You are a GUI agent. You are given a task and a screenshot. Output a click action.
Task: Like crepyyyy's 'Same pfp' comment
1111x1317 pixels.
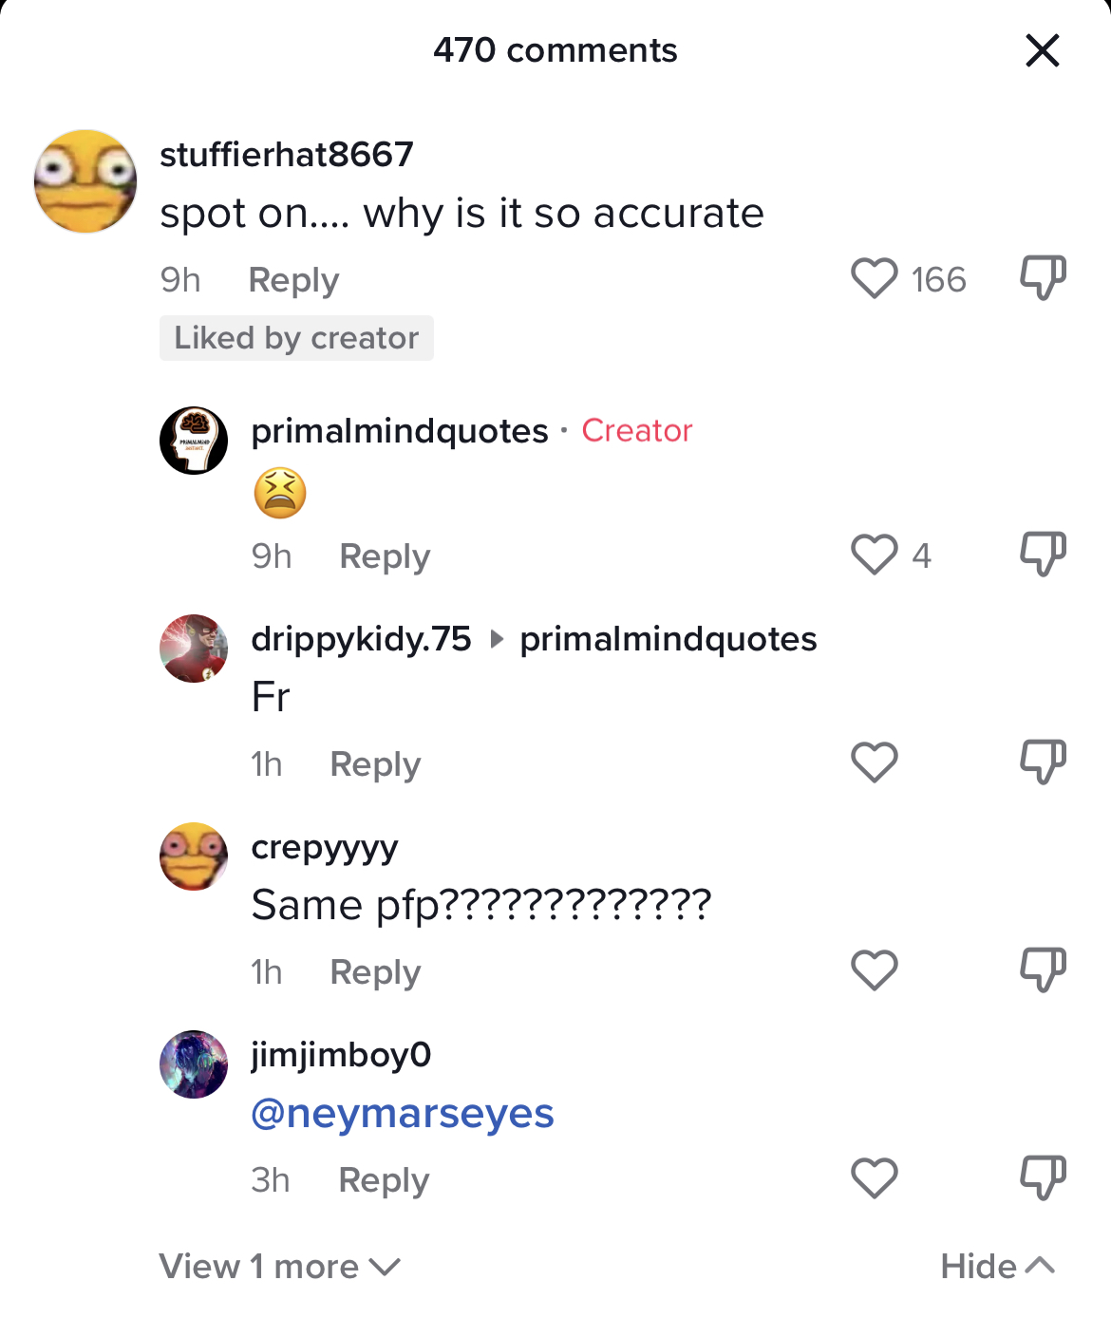[x=874, y=970]
